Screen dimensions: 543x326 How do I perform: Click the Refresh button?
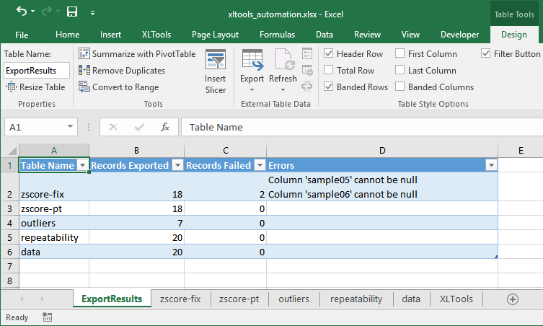[x=283, y=79]
